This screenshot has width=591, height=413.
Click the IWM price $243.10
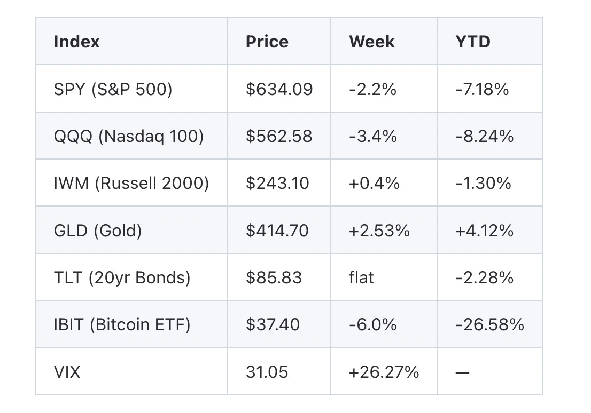(x=277, y=184)
